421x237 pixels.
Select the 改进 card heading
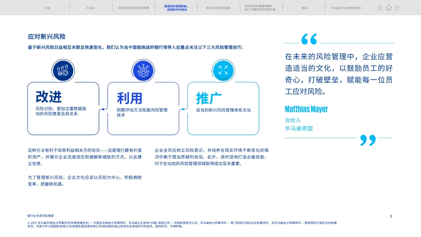(49, 97)
